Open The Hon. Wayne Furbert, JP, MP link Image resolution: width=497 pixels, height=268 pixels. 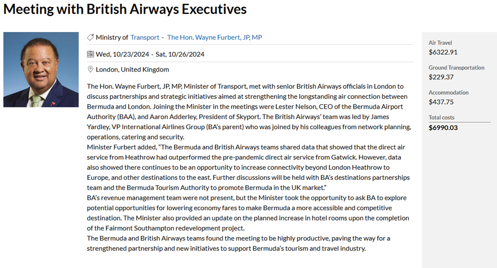tap(214, 37)
